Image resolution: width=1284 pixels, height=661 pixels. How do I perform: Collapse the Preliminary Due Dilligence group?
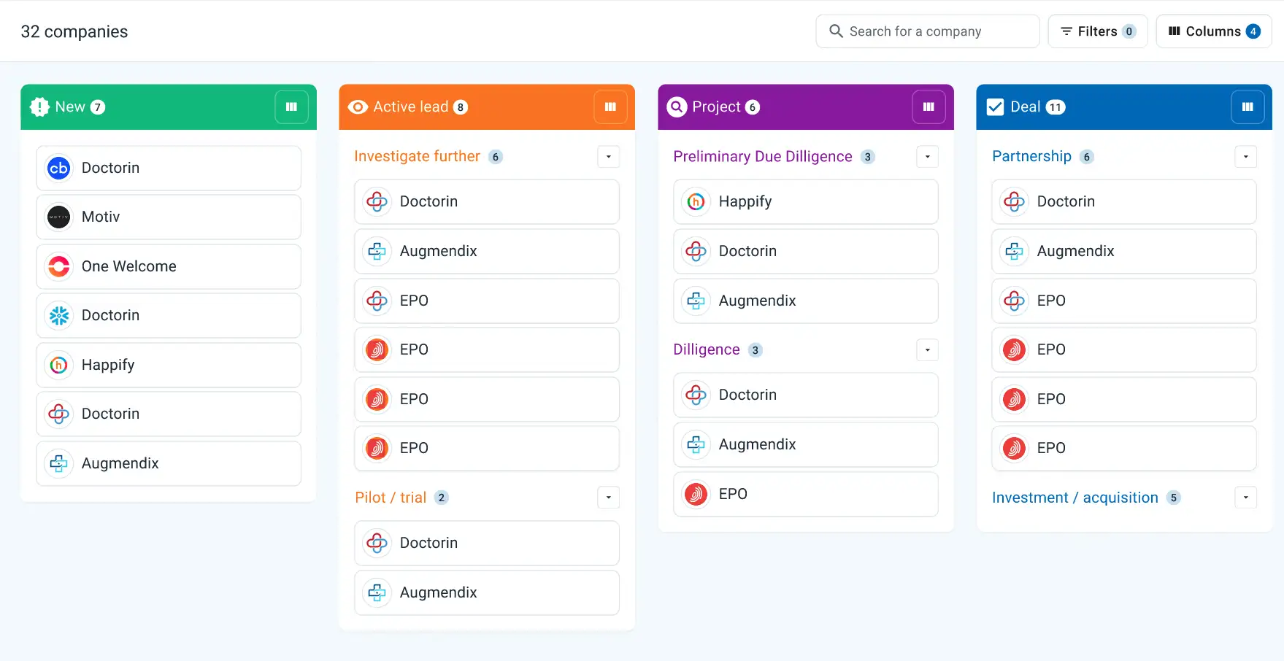928,157
